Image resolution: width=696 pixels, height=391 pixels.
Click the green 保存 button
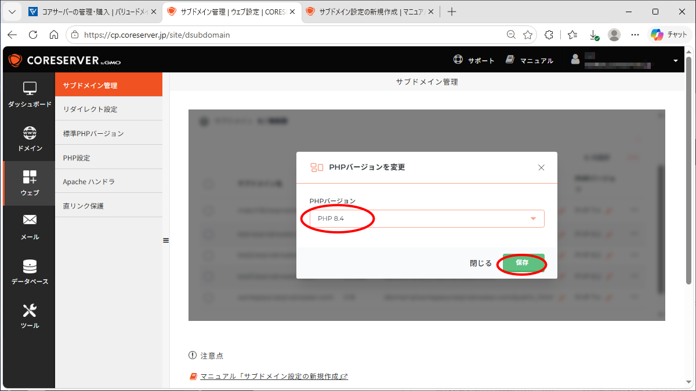coord(523,263)
